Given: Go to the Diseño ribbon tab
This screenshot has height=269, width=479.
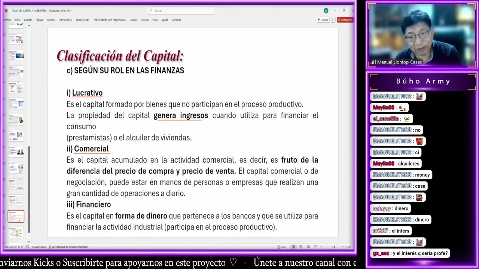Looking at the screenshot, I should point(51,20).
